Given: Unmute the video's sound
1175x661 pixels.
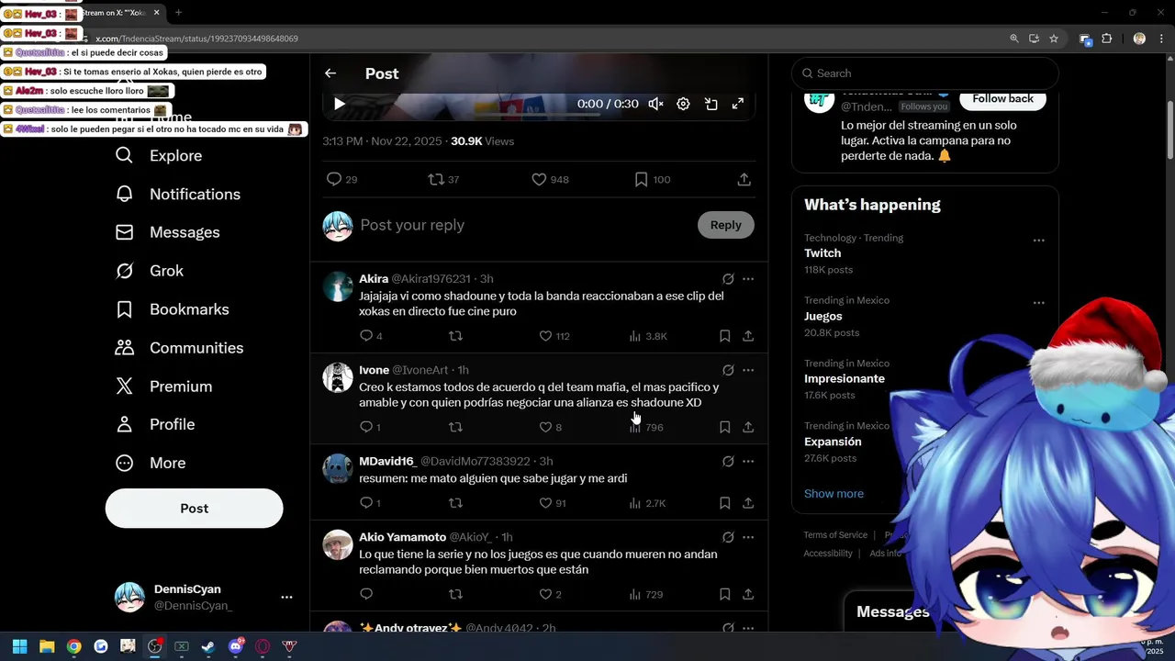Looking at the screenshot, I should [655, 104].
